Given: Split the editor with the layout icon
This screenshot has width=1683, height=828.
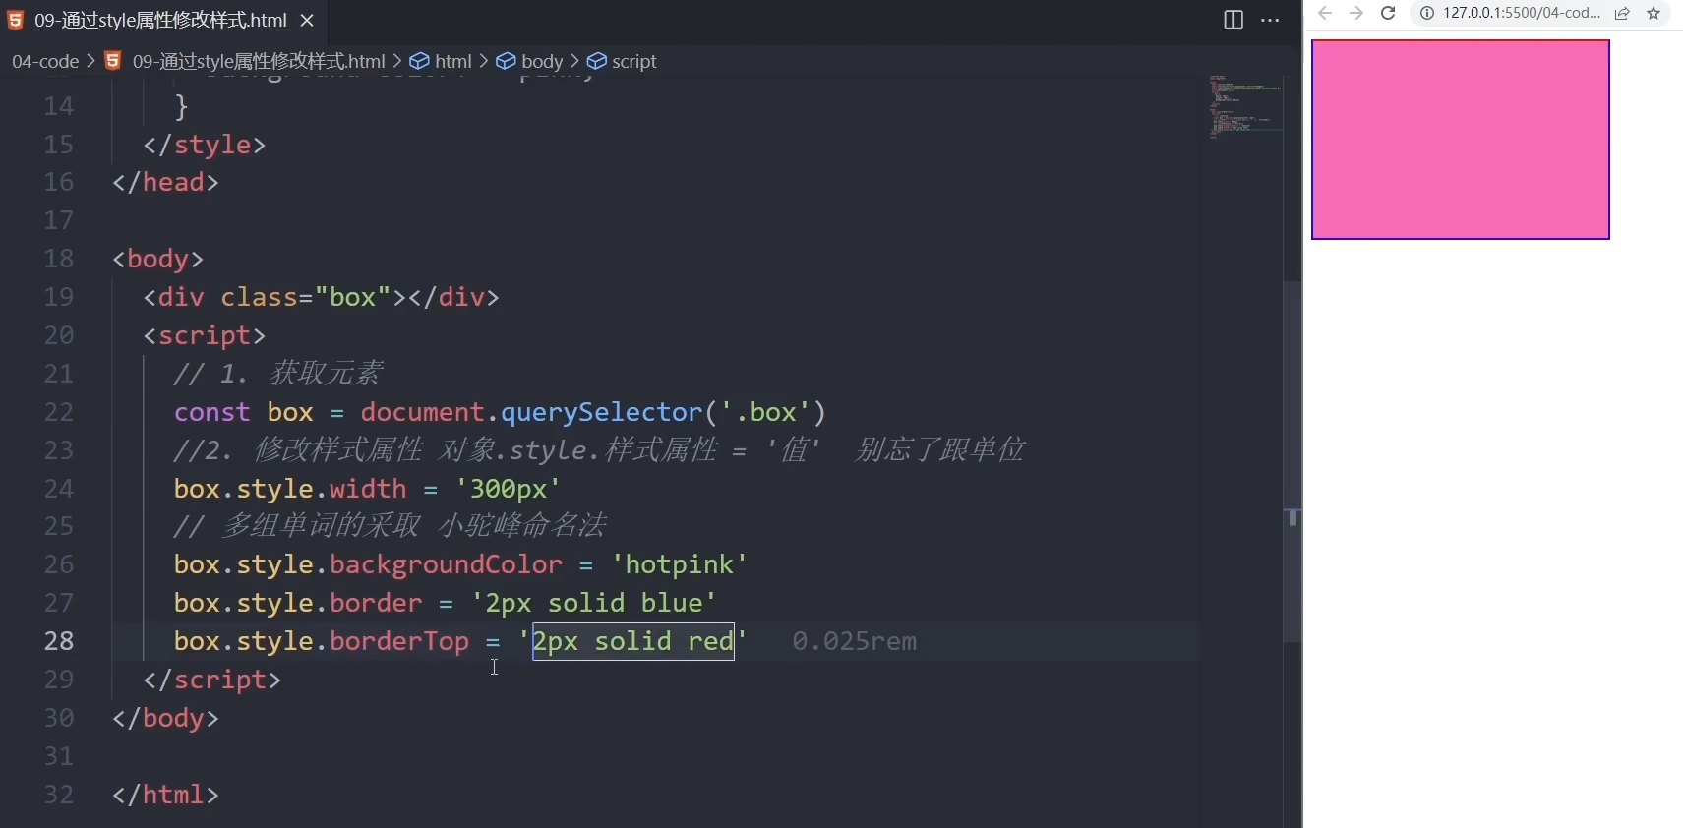Looking at the screenshot, I should click(1233, 20).
